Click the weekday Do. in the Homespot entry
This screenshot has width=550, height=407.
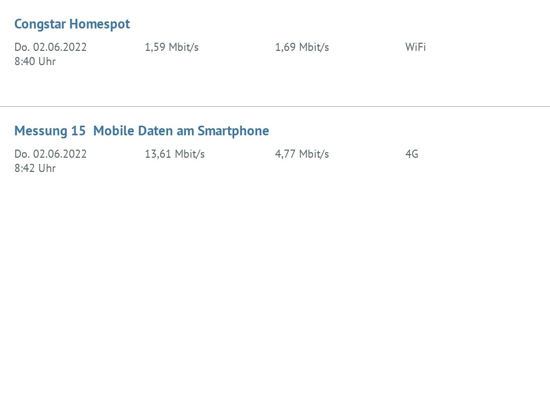[x=22, y=47]
